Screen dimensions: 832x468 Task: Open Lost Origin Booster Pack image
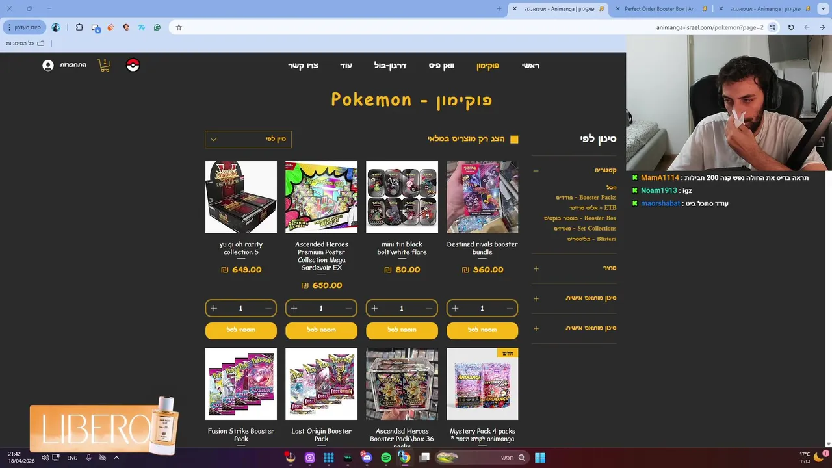pyautogui.click(x=321, y=383)
